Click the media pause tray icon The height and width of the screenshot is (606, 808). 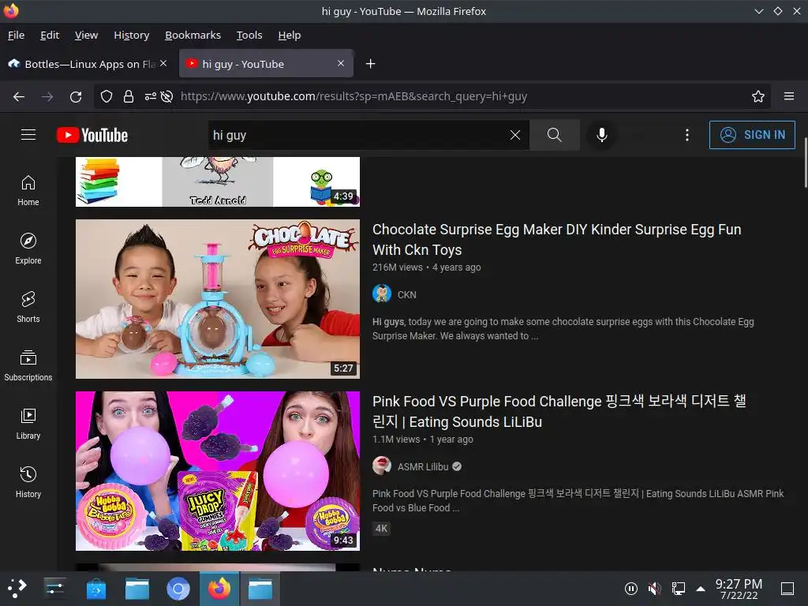(x=630, y=589)
